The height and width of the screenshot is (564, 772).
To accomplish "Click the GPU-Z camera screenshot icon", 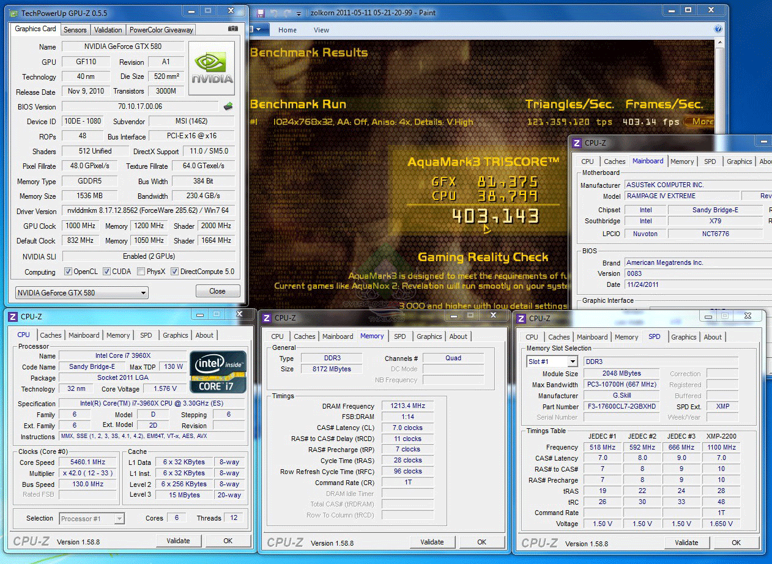I will [232, 29].
